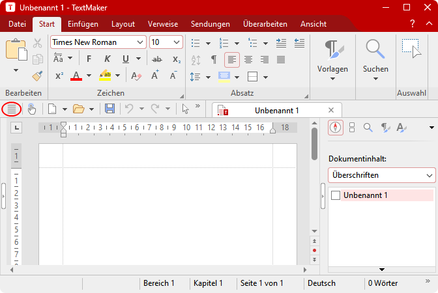
Task: Click the hamburger menu icon
Action: coord(11,109)
